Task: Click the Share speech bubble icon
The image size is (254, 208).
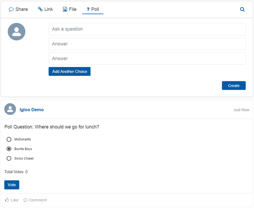Action: pyautogui.click(x=11, y=10)
